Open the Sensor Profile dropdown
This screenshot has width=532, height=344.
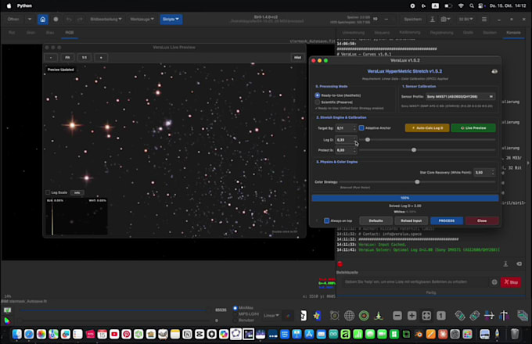(x=460, y=97)
